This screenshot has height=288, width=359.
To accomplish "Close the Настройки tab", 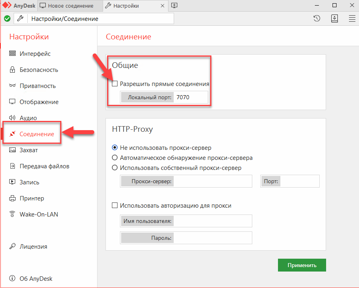I will pyautogui.click(x=162, y=6).
